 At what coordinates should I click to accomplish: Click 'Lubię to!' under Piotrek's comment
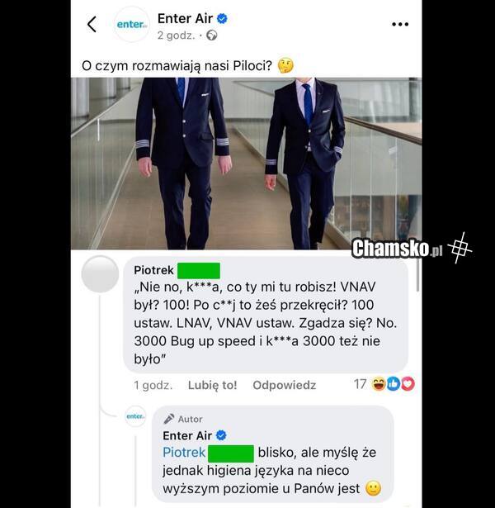tap(212, 385)
